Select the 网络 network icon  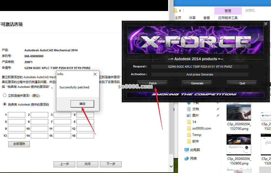tap(187, 158)
